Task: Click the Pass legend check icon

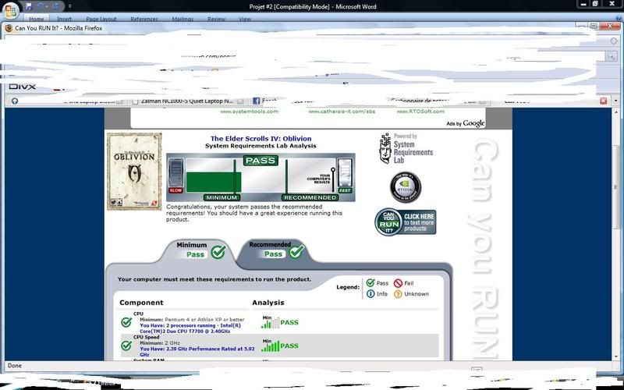Action: coord(370,283)
